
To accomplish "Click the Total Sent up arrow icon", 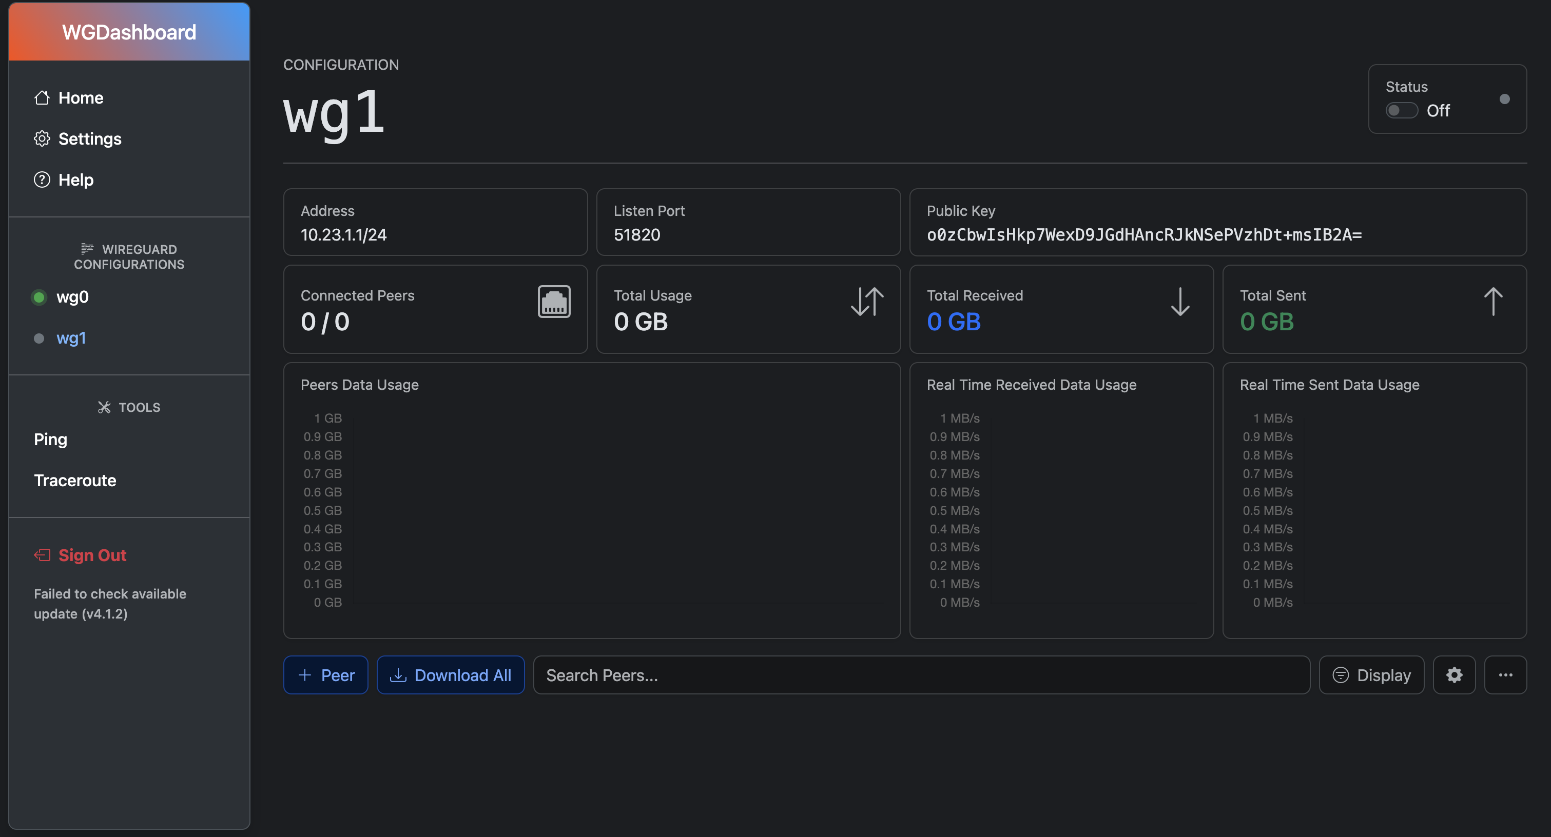I will [1493, 302].
